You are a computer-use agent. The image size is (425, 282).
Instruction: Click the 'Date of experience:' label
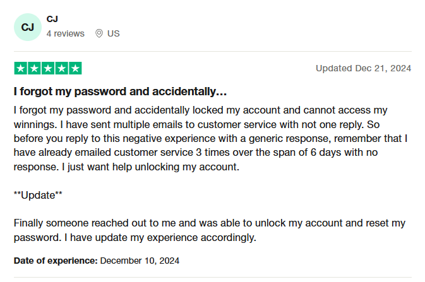pos(56,261)
